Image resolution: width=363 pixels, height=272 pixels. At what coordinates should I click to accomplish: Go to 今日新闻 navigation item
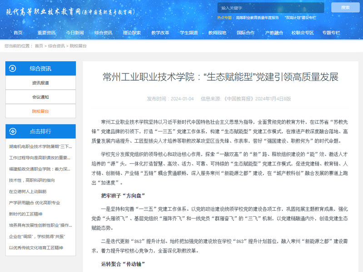(x=75, y=33)
